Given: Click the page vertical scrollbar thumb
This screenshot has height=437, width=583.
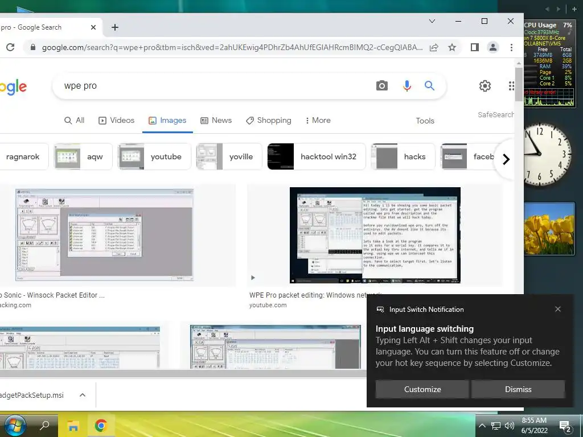Looking at the screenshot, I should 519,84.
